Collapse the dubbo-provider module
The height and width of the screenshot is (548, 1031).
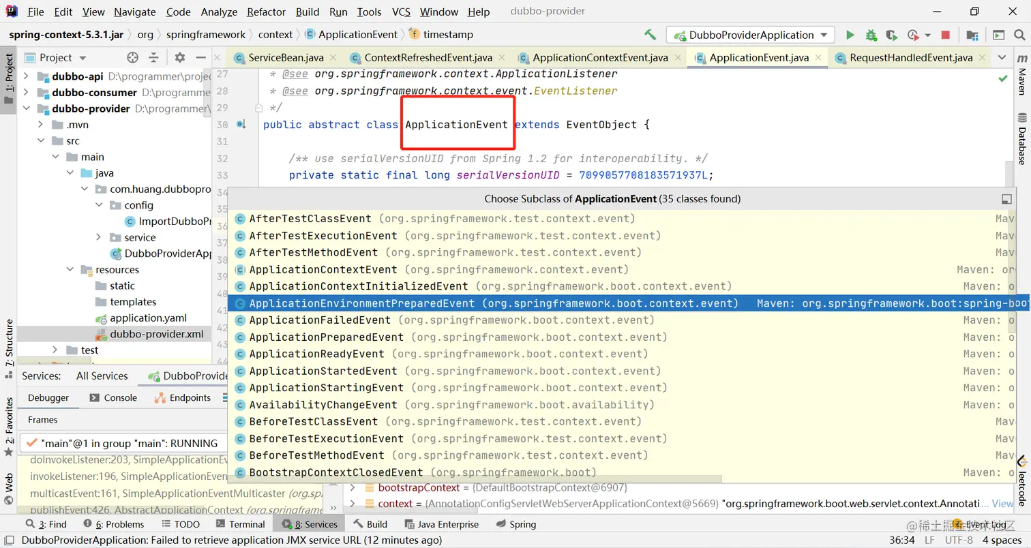pos(26,108)
